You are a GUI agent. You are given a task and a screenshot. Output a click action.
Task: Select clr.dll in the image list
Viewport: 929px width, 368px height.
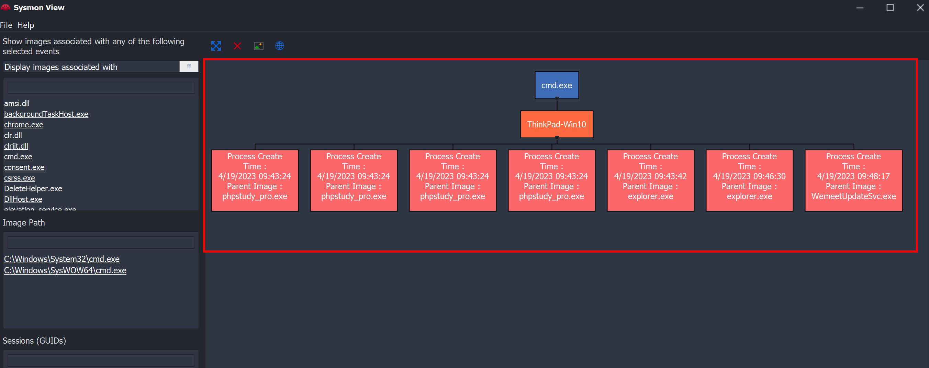[13, 135]
